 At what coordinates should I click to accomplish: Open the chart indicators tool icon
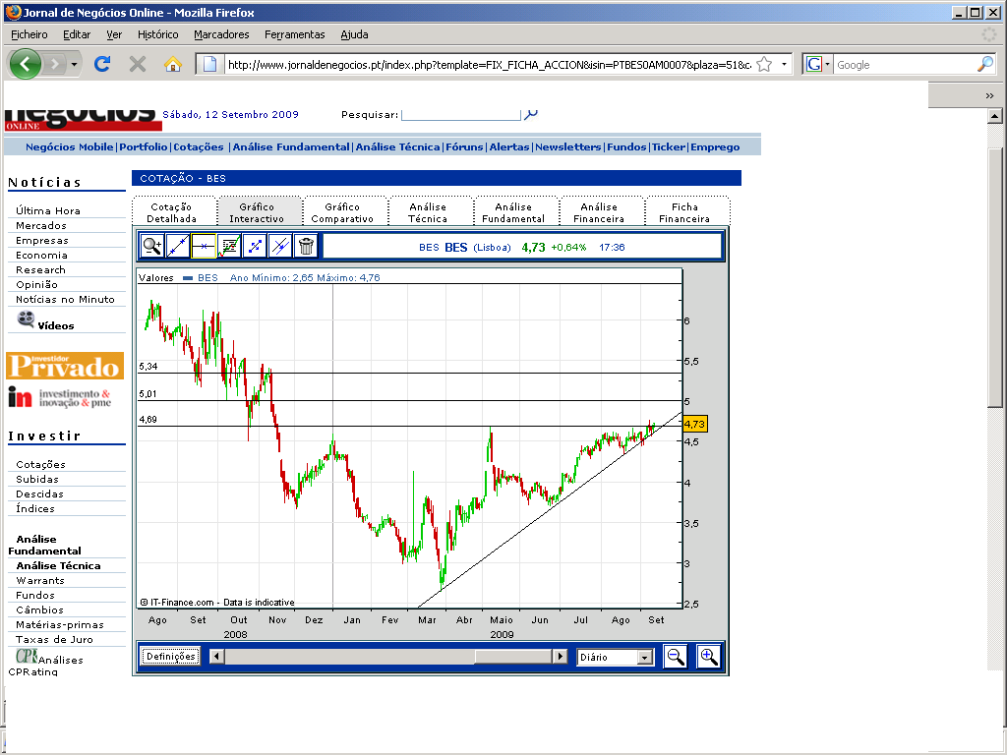(229, 246)
